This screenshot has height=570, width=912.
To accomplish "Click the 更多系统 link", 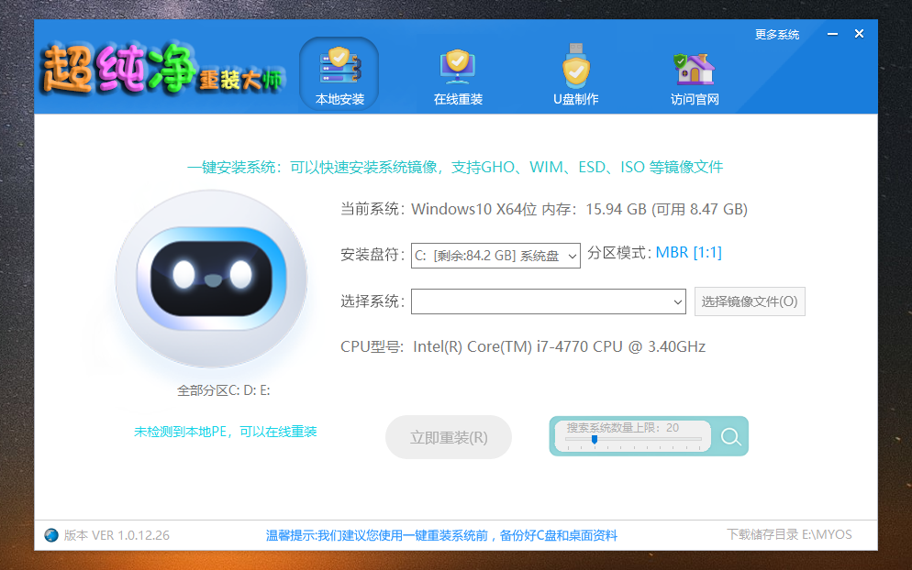I will pyautogui.click(x=776, y=34).
